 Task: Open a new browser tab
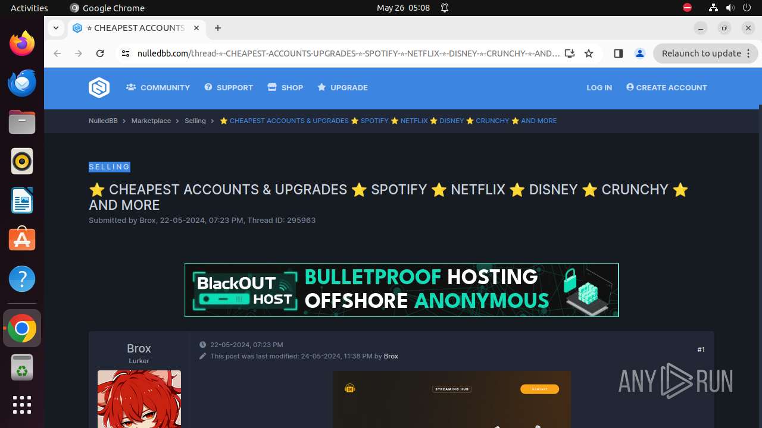218,28
